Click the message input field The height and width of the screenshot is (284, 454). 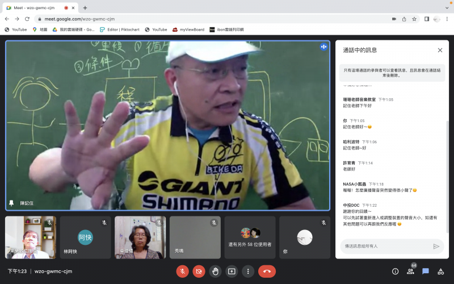click(385, 246)
